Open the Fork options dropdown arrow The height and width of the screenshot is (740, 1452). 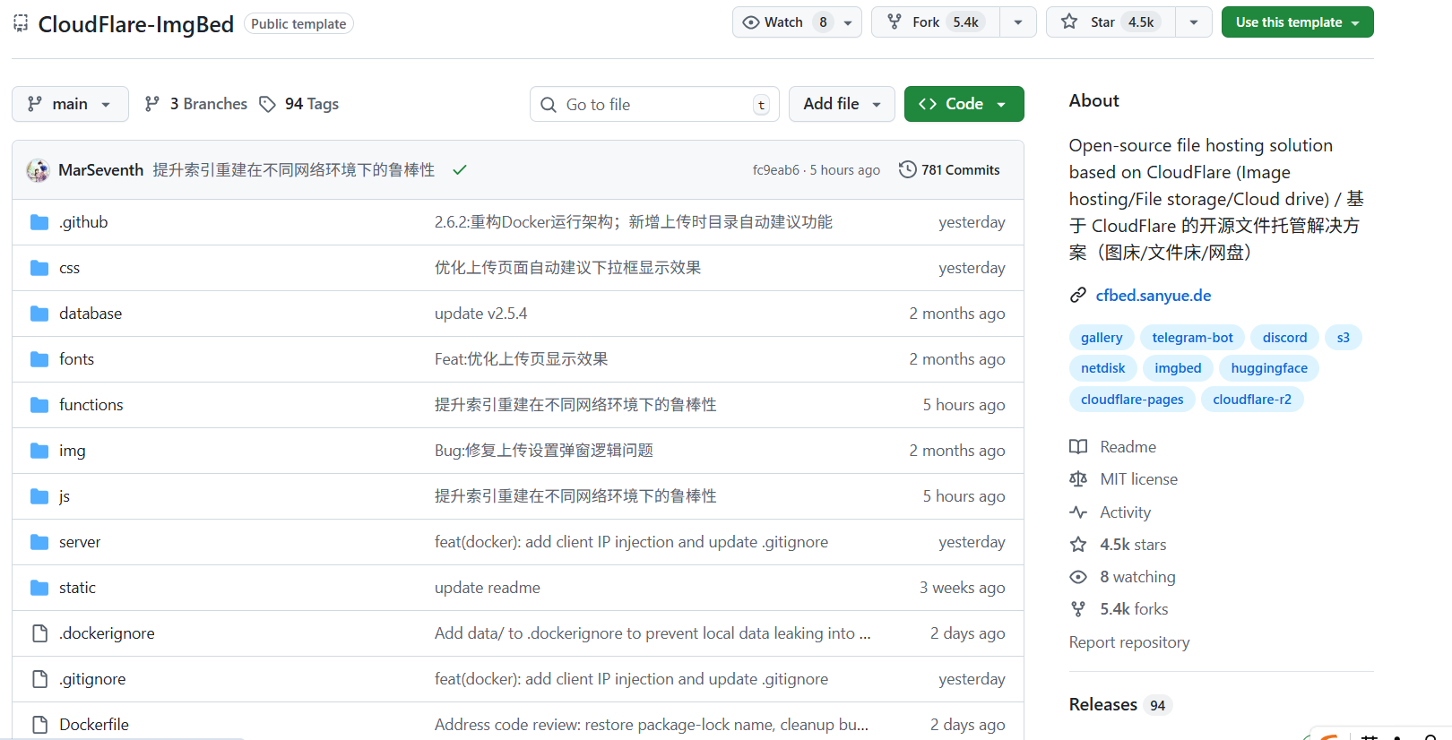point(1018,22)
